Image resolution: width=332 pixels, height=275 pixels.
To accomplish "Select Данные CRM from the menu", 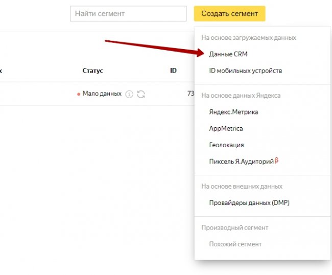I will [228, 54].
